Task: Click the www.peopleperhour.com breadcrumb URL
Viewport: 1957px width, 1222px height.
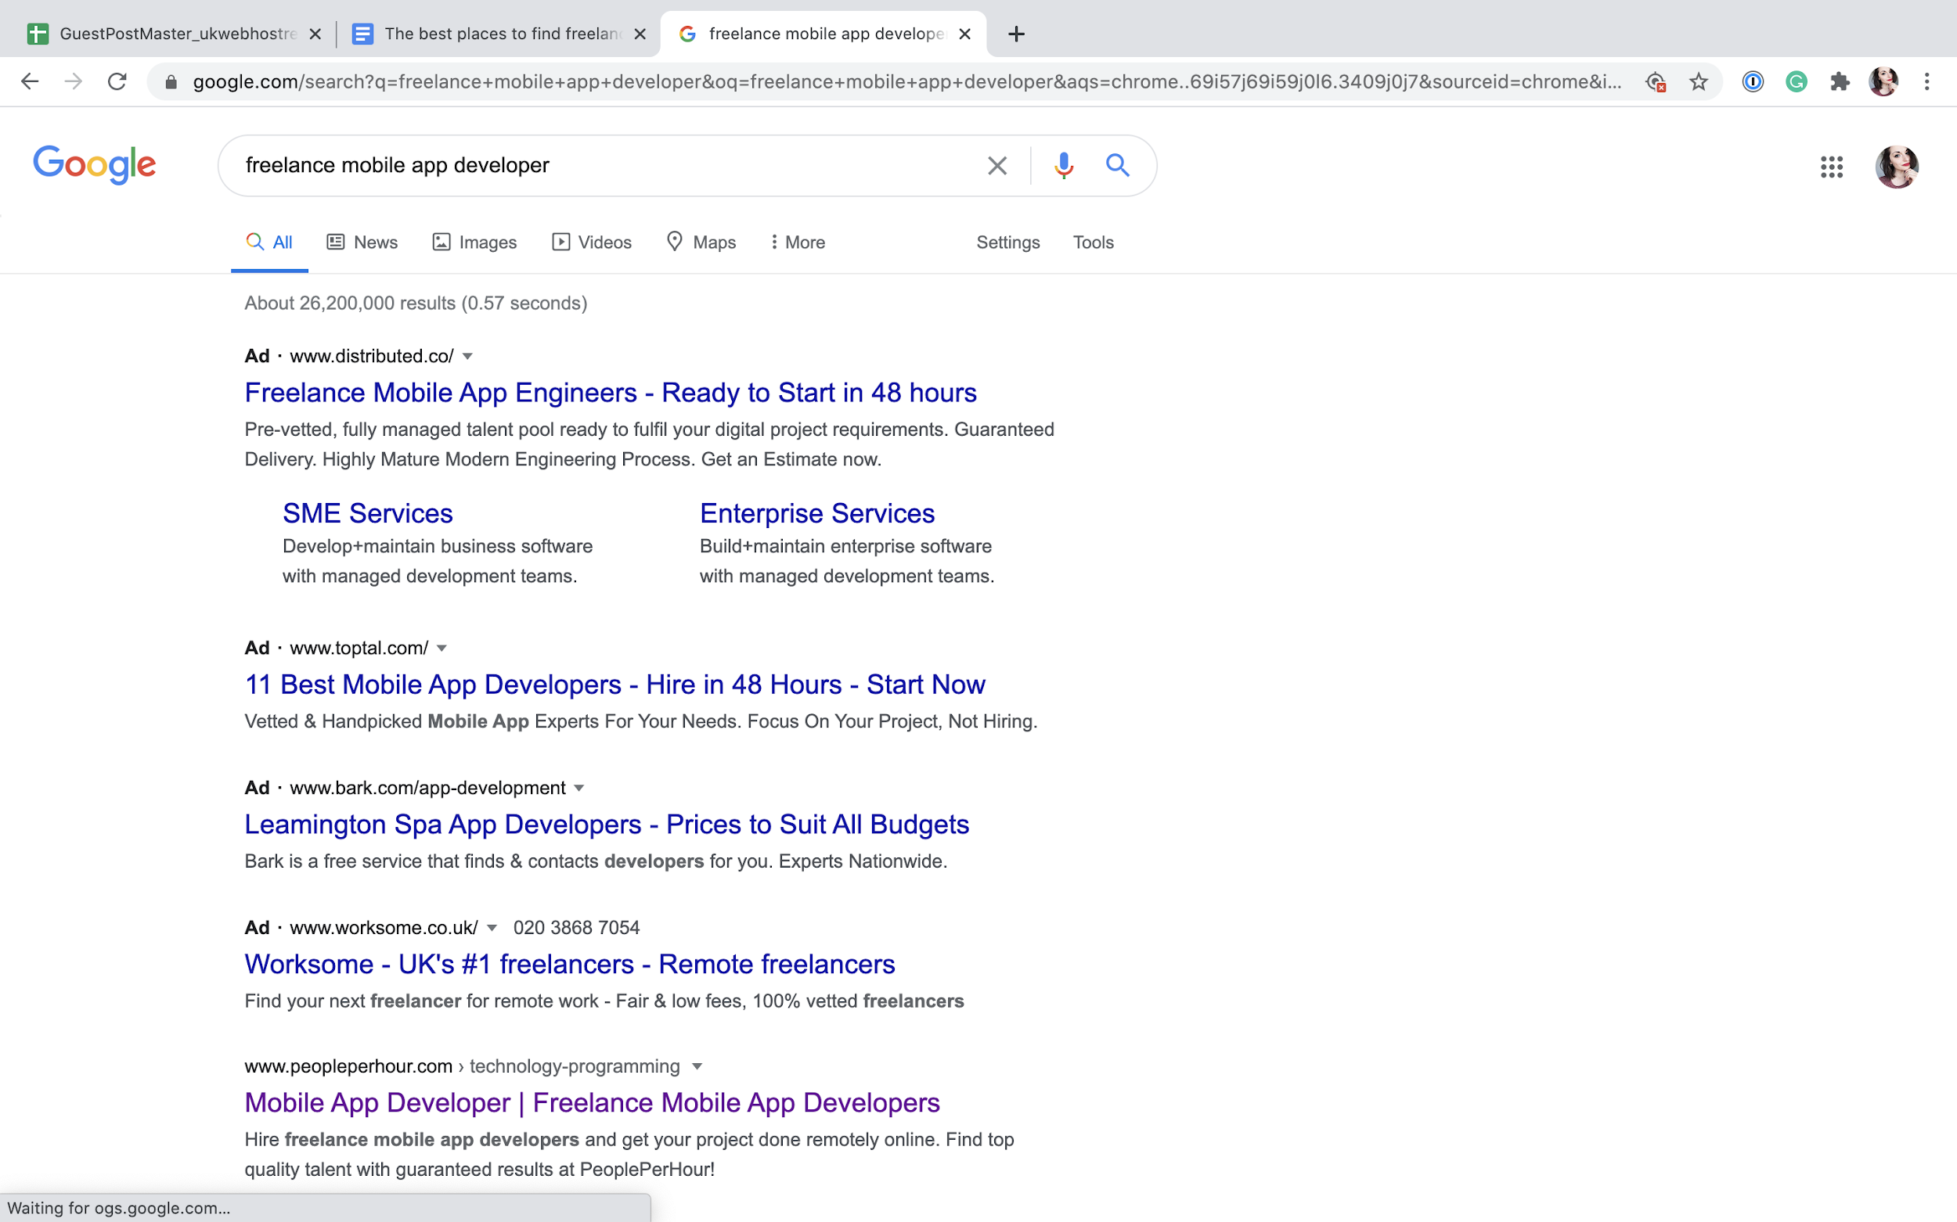Action: click(x=462, y=1067)
